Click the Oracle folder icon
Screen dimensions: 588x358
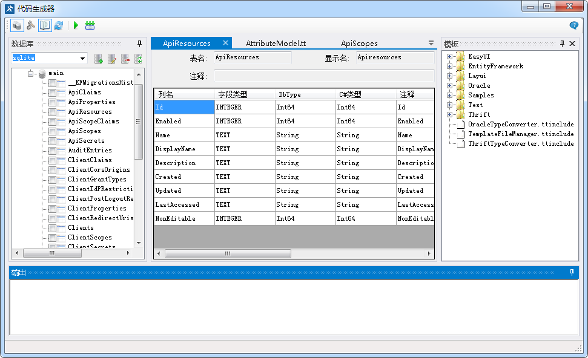[x=460, y=85]
